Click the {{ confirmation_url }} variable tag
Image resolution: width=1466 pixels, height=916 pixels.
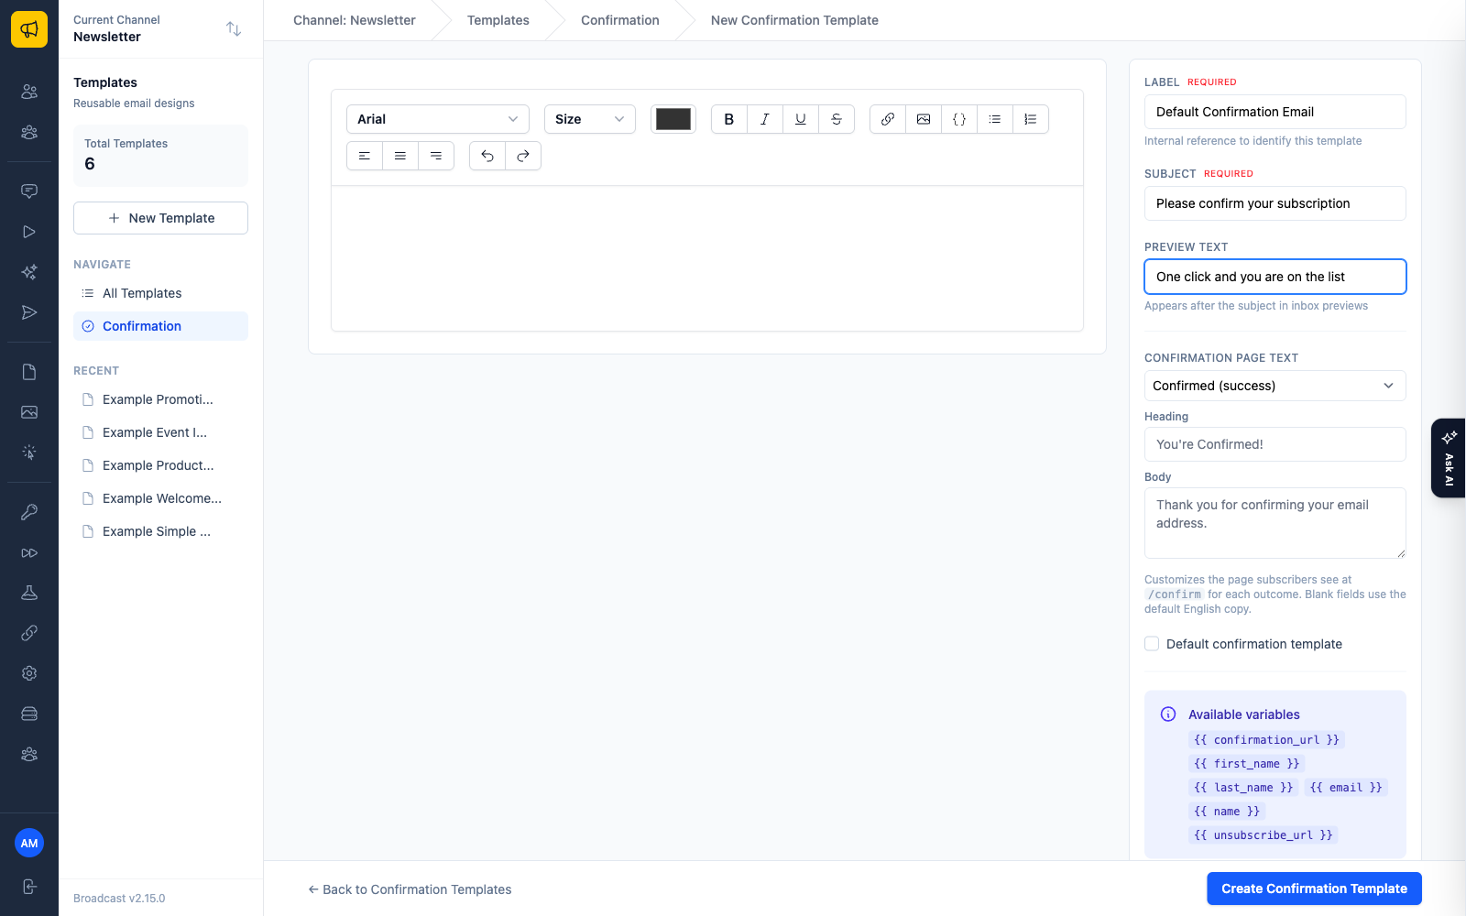pyautogui.click(x=1266, y=740)
